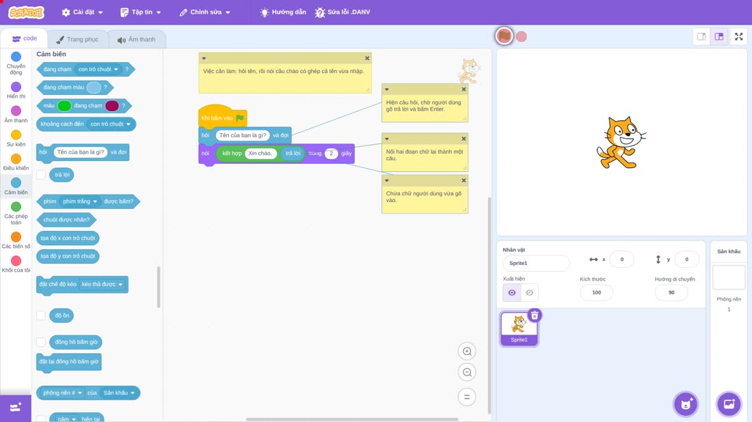Open the 'phông nền #' property dropdown
The width and height of the screenshot is (752, 422).
(x=62, y=393)
